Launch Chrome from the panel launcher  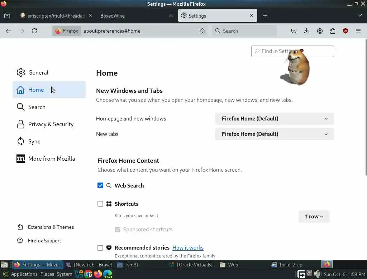tap(89, 274)
